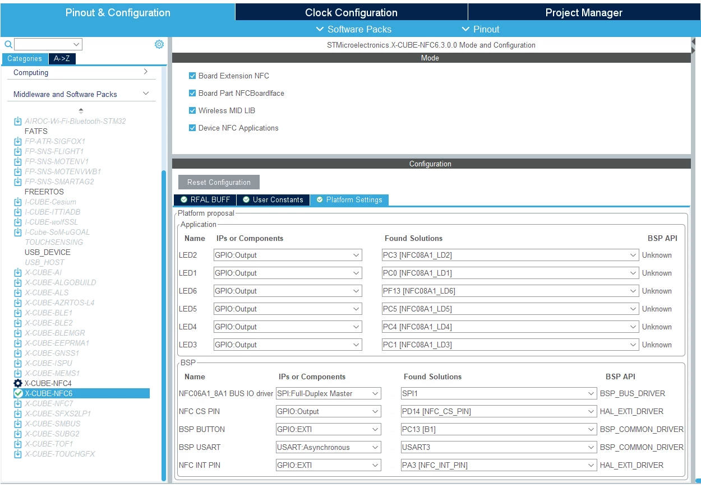Click download icon next to X-CUBE-TOUCHGFX

point(18,454)
